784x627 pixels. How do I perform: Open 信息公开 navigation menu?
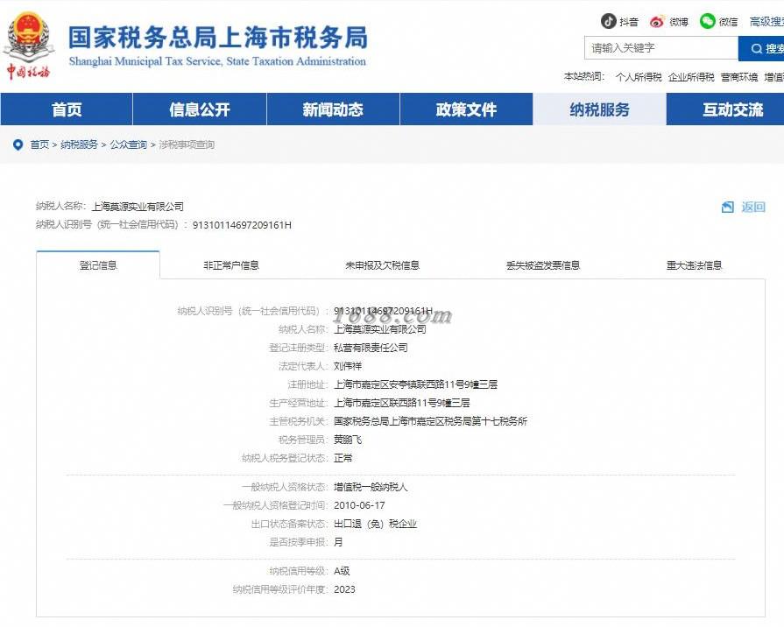pyautogui.click(x=200, y=109)
